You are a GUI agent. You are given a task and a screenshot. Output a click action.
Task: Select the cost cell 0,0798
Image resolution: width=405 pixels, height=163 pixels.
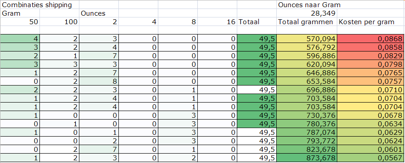370,64
